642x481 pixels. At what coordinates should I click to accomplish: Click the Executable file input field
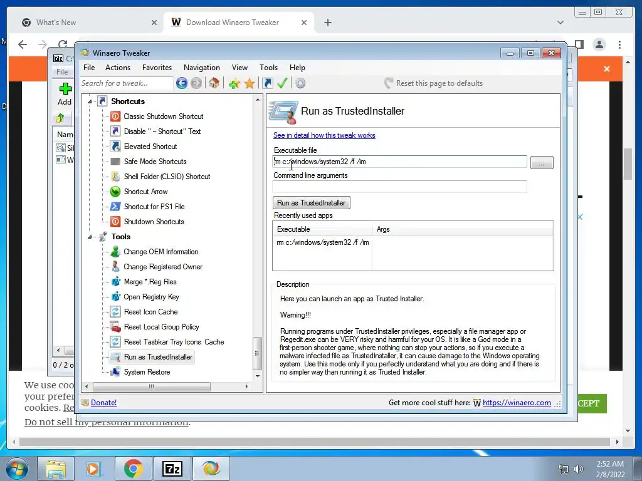[399, 162]
